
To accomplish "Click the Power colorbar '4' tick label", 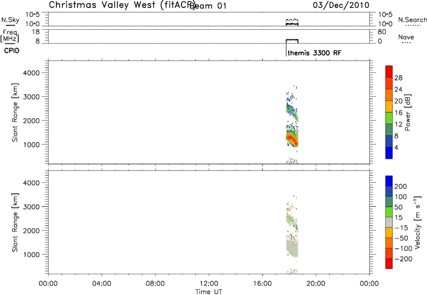I will click(x=396, y=147).
